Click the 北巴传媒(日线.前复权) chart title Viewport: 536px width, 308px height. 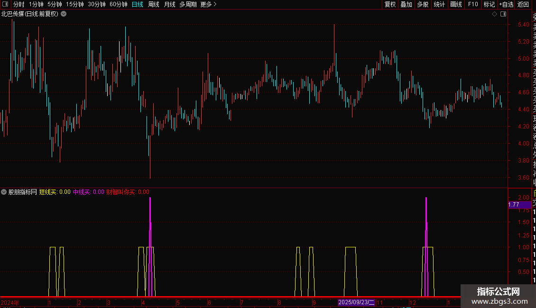click(30, 14)
